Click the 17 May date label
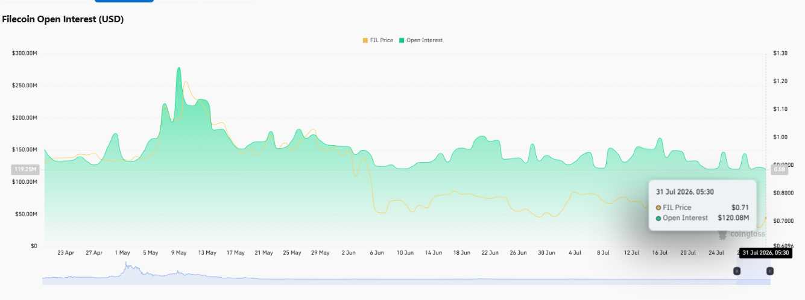 235,254
